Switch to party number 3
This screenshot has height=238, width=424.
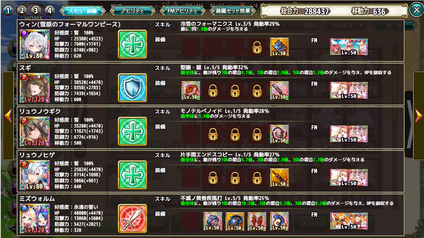36,10
